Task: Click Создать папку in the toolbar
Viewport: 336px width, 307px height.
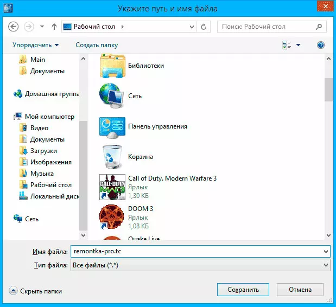Action: coord(97,45)
